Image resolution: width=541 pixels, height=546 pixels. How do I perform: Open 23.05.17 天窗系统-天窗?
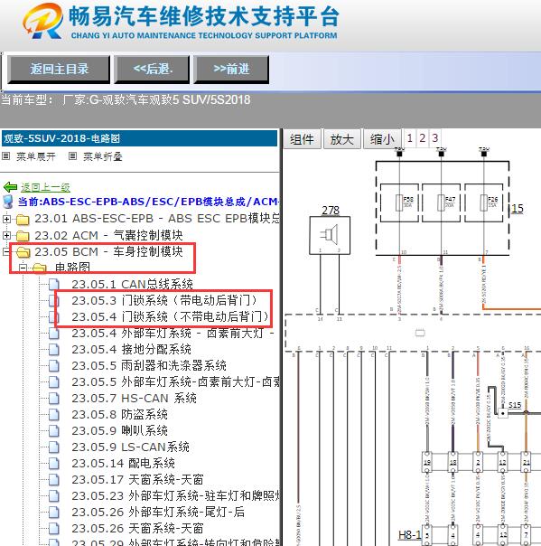(x=137, y=479)
